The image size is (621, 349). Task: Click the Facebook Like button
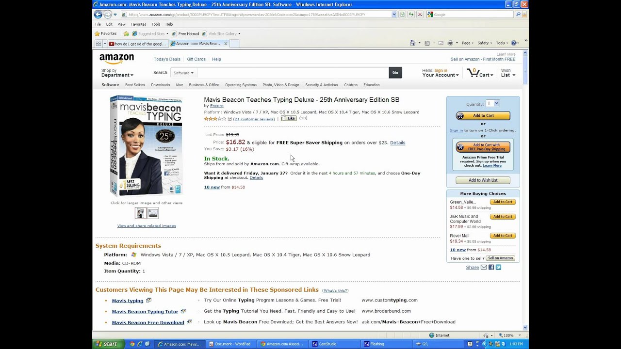[x=289, y=118]
